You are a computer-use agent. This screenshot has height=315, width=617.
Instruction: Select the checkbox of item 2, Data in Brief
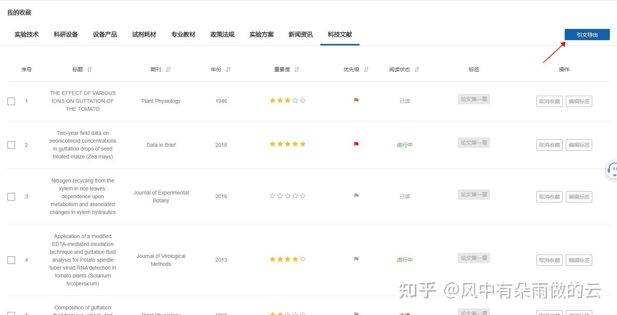click(11, 145)
